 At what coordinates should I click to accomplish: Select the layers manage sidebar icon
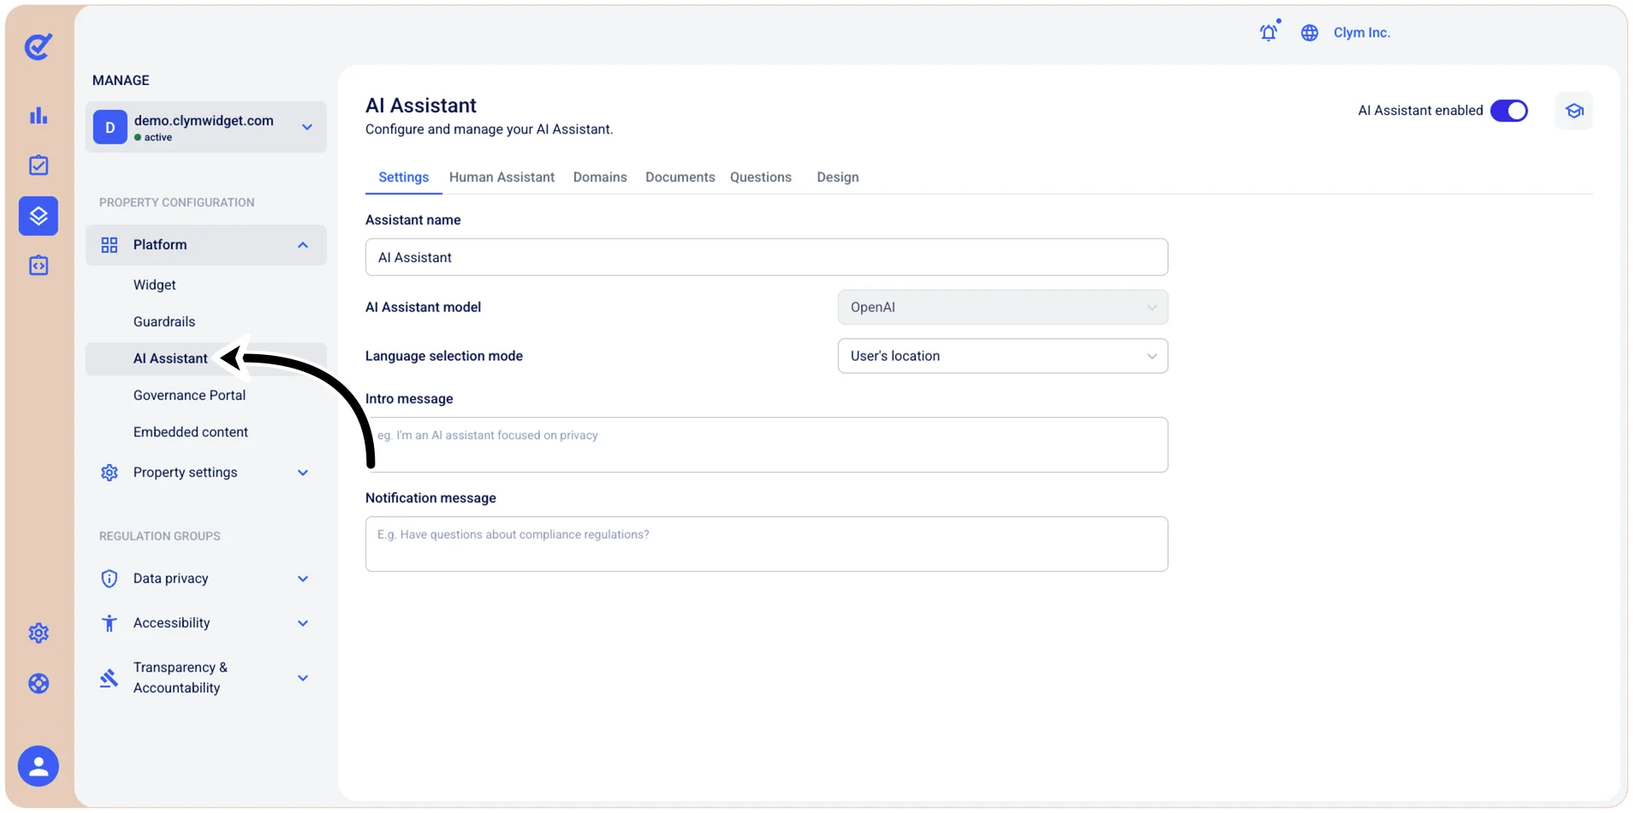[38, 216]
